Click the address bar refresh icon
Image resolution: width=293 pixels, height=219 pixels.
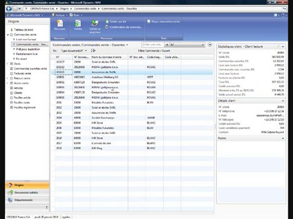pos(284,9)
